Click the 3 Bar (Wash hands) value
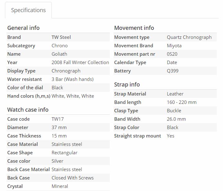 coord(73,79)
